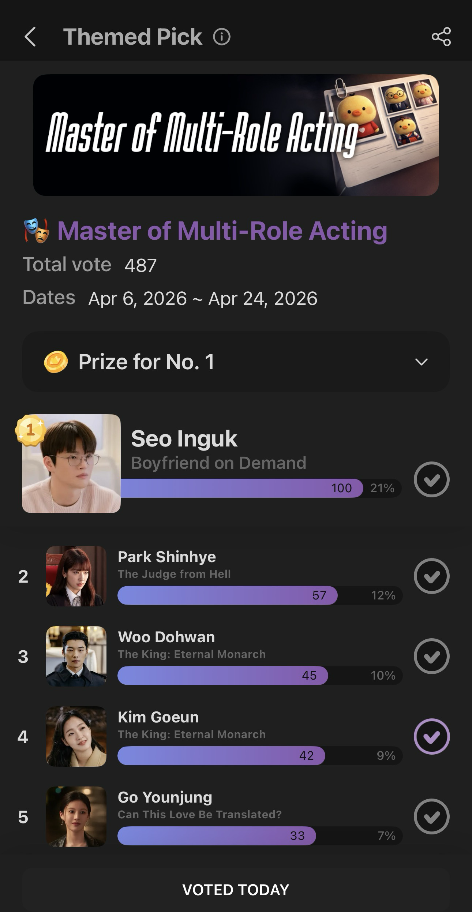Screen dimensions: 472x912
Task: Tap Go Younjung's thumbnail photo
Action: tap(76, 816)
